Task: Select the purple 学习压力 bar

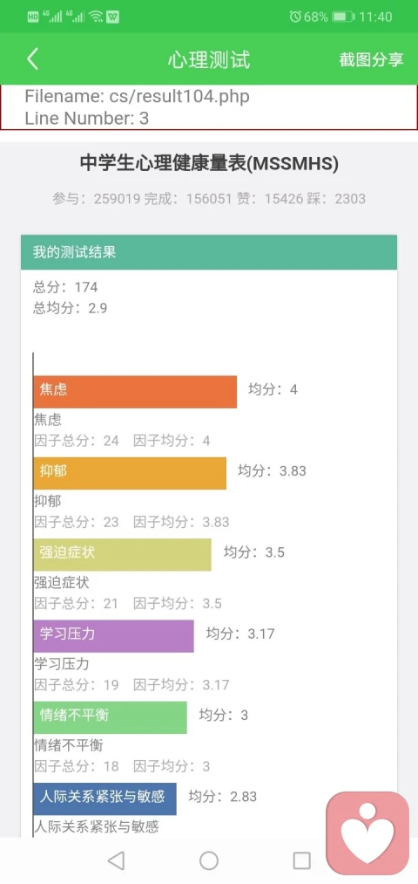Action: point(113,635)
